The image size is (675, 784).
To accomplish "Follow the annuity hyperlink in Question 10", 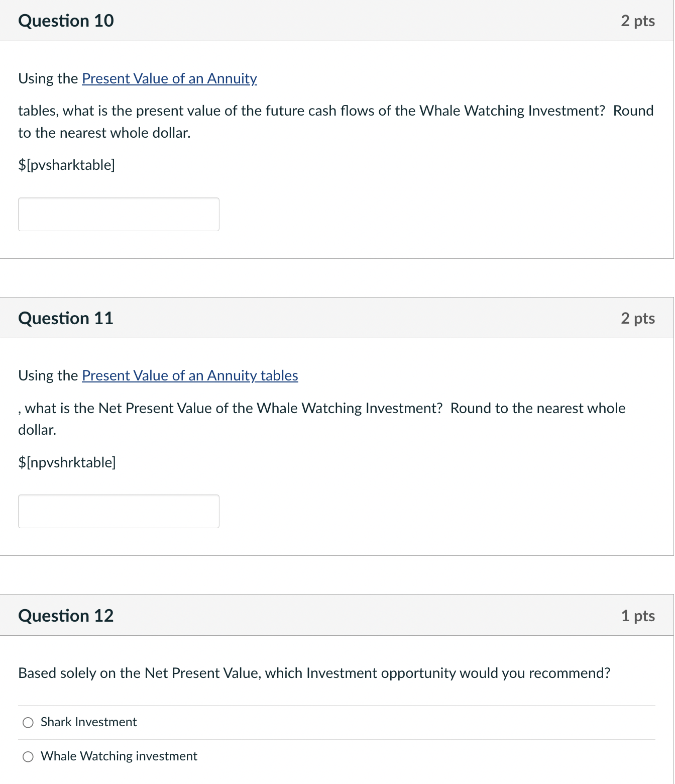I will (169, 79).
